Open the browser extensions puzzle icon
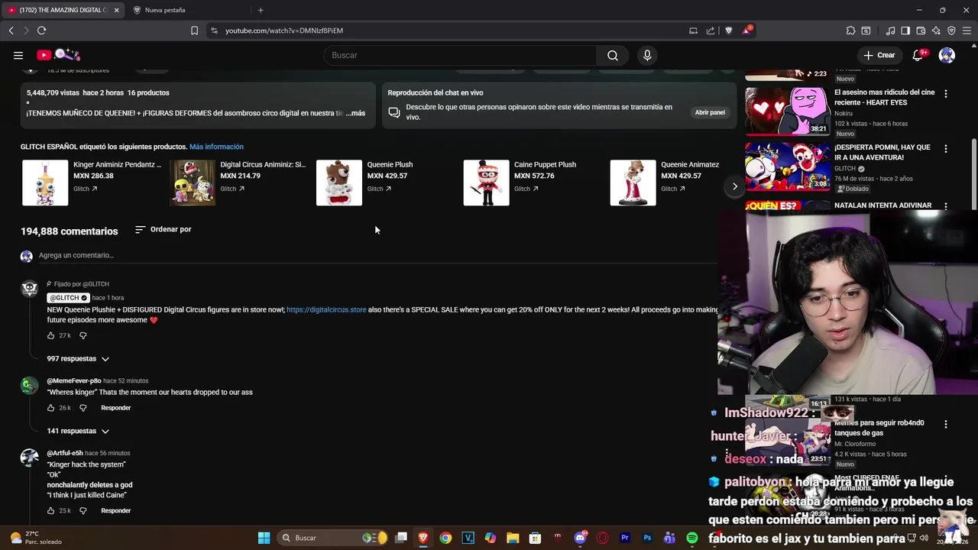Screen dimensions: 978x550 [850, 31]
